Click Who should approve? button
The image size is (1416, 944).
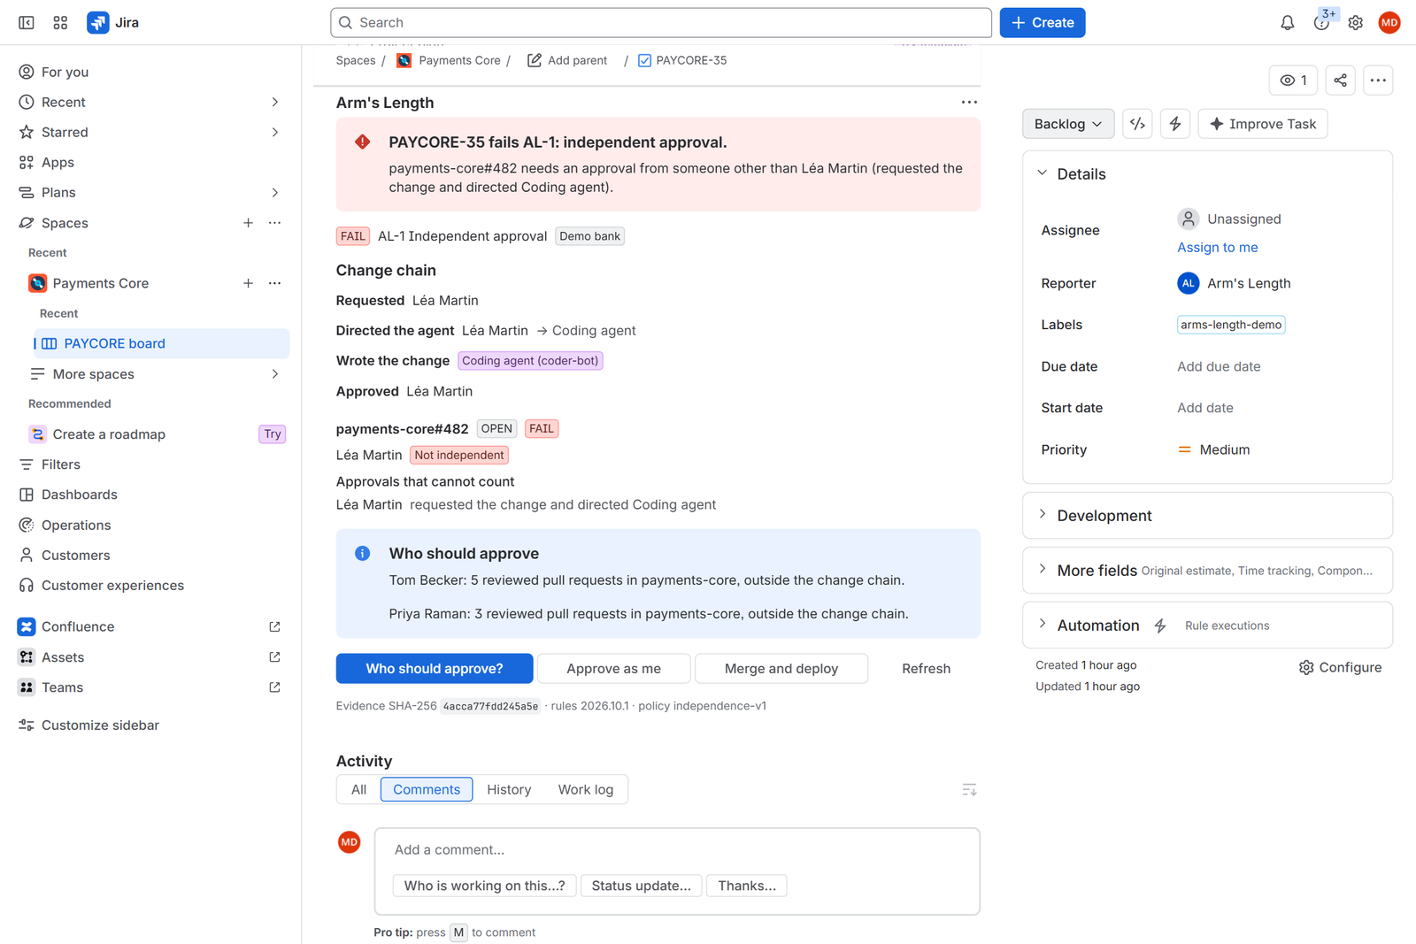click(x=435, y=669)
